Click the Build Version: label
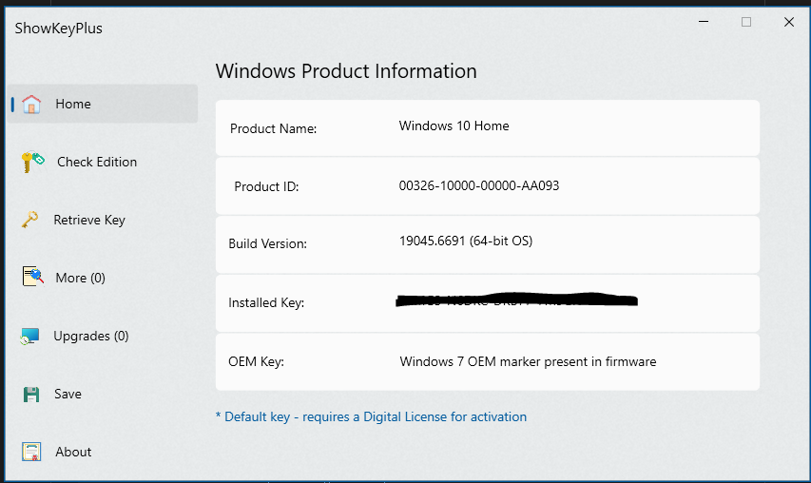811x483 pixels. pyautogui.click(x=267, y=243)
